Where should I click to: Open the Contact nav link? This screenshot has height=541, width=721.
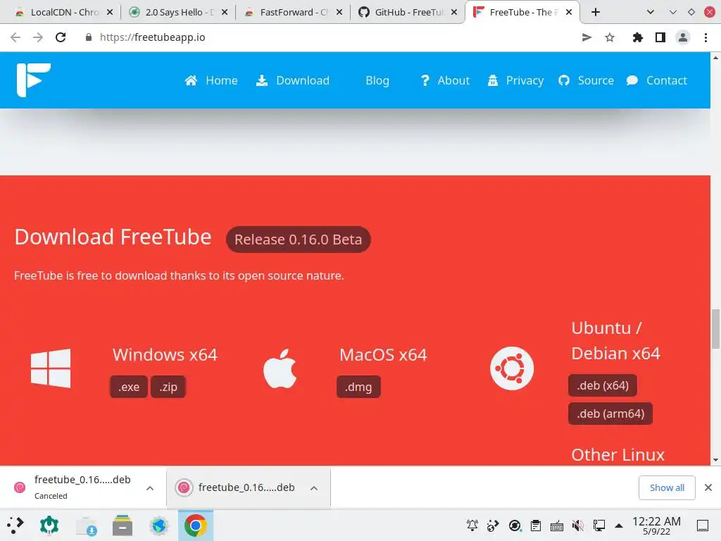point(657,80)
